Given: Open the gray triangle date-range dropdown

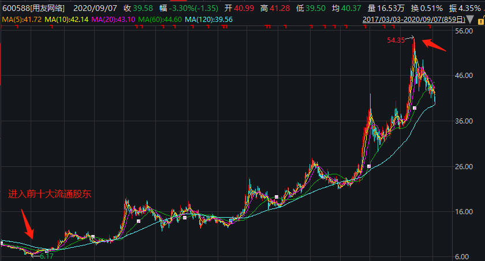Looking at the screenshot, I should pos(470,20).
